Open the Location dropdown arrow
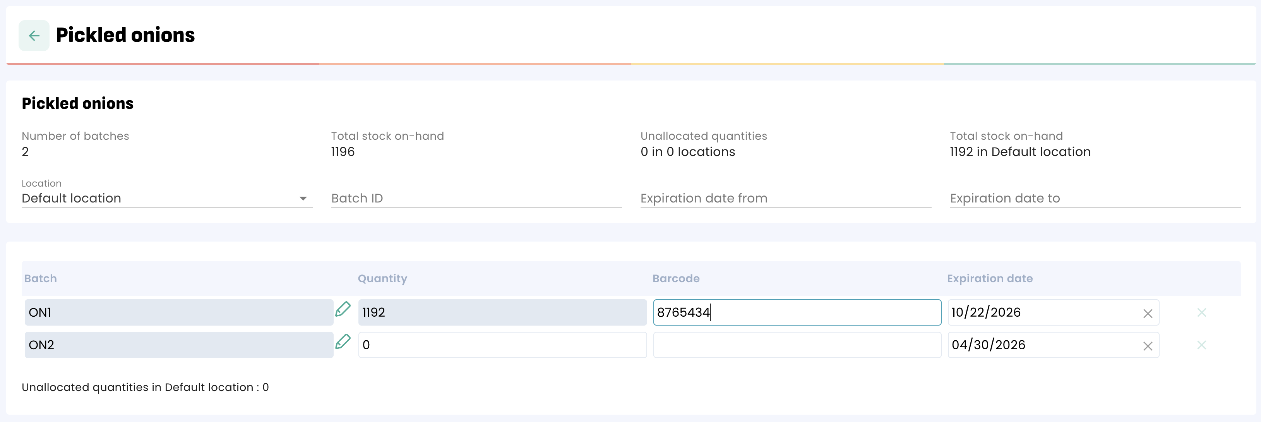 point(303,198)
